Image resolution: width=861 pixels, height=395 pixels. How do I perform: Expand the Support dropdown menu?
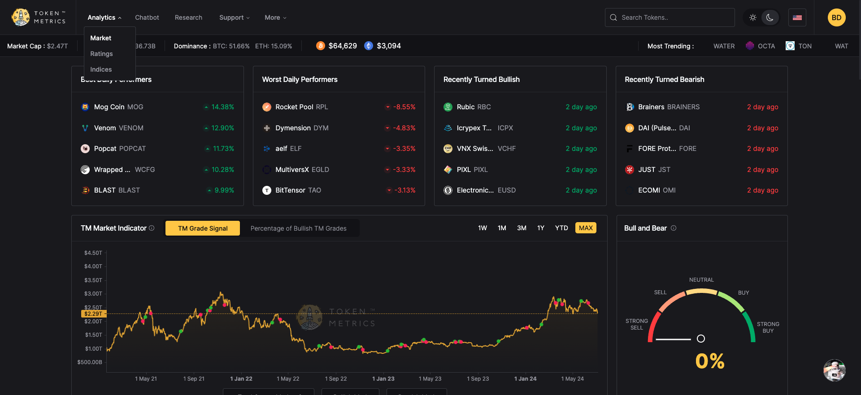click(x=235, y=17)
